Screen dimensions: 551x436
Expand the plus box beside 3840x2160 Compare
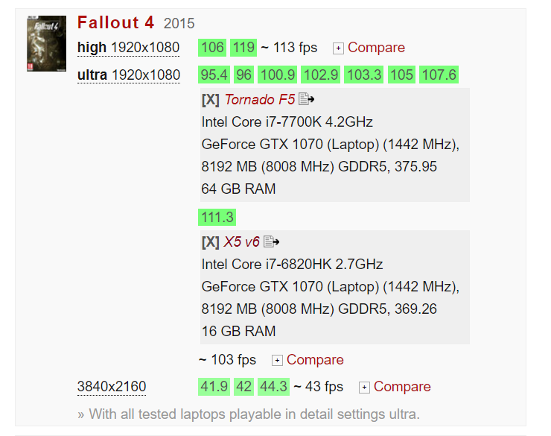(364, 388)
